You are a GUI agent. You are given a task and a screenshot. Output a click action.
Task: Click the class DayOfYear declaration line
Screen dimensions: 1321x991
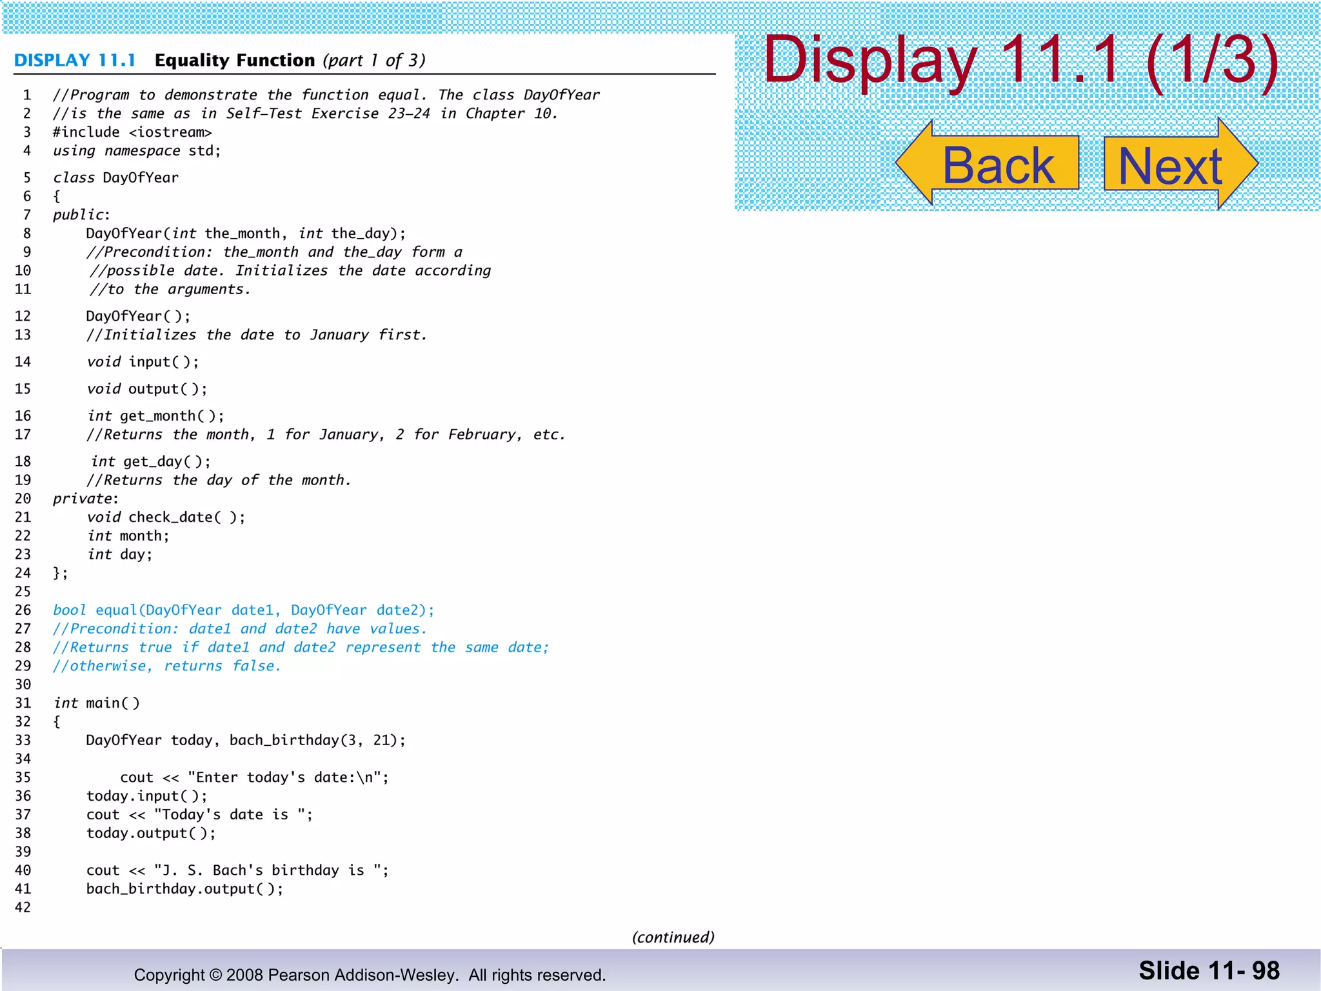coord(115,178)
